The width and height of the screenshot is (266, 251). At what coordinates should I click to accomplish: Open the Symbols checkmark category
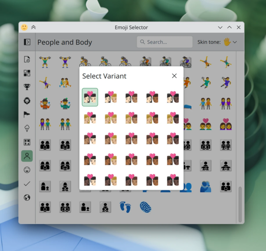[x=27, y=184]
